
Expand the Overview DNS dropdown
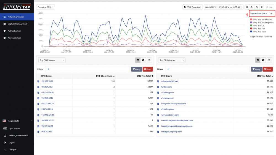[x=46, y=7]
